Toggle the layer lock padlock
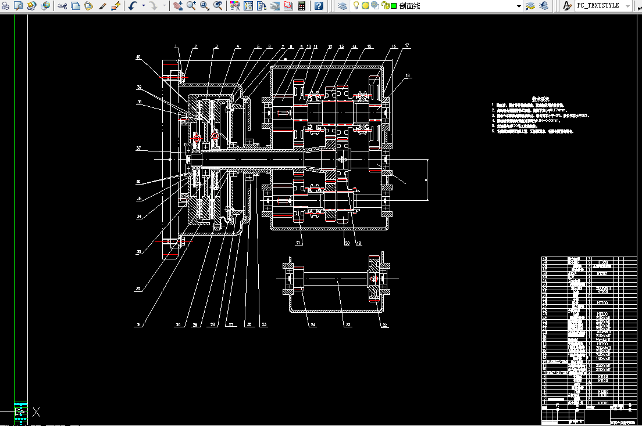Viewport: 642px width, 426px height. coord(385,6)
